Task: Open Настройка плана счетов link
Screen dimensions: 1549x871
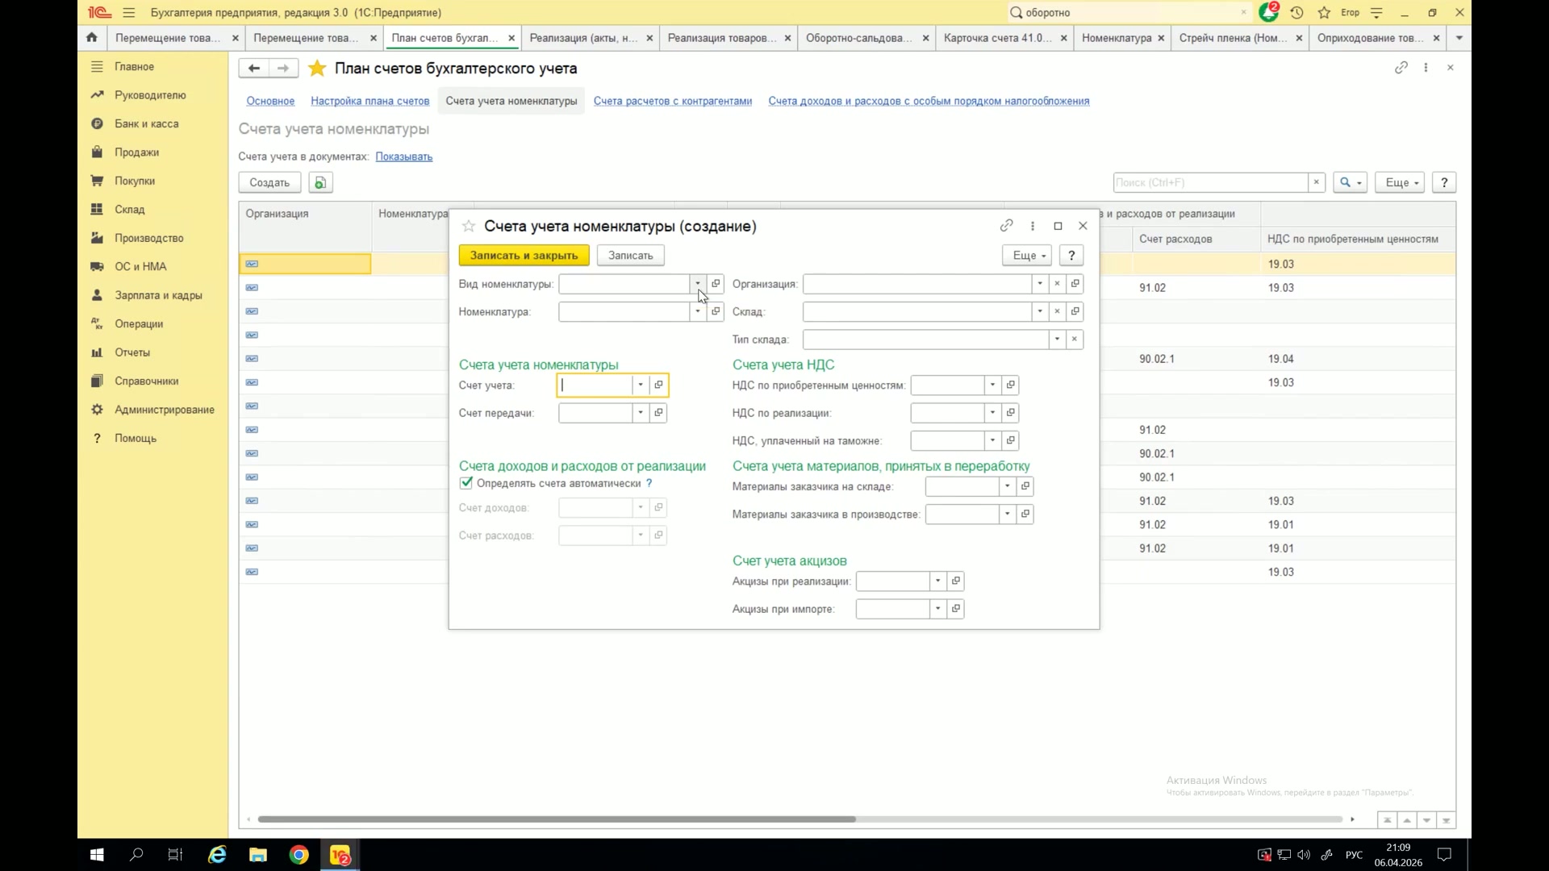Action: (x=370, y=101)
